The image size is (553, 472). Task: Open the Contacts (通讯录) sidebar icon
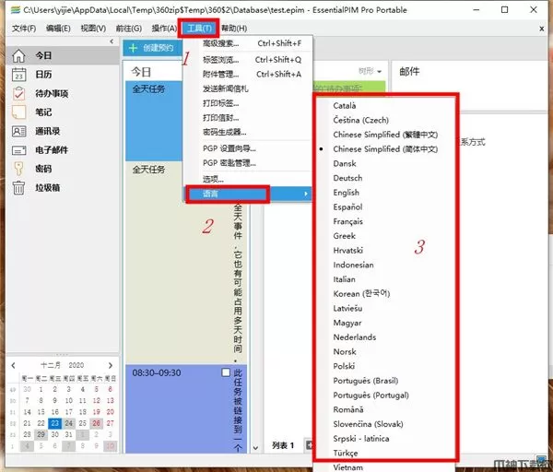pos(18,132)
